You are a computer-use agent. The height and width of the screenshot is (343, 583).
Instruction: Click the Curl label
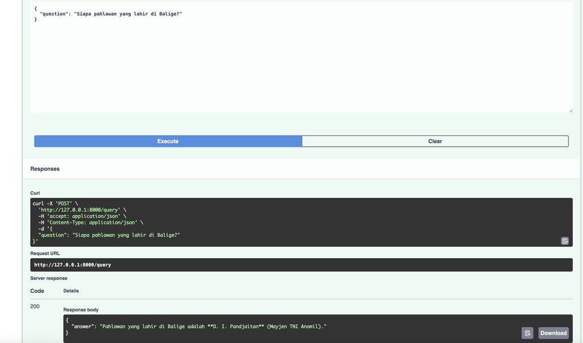35,193
